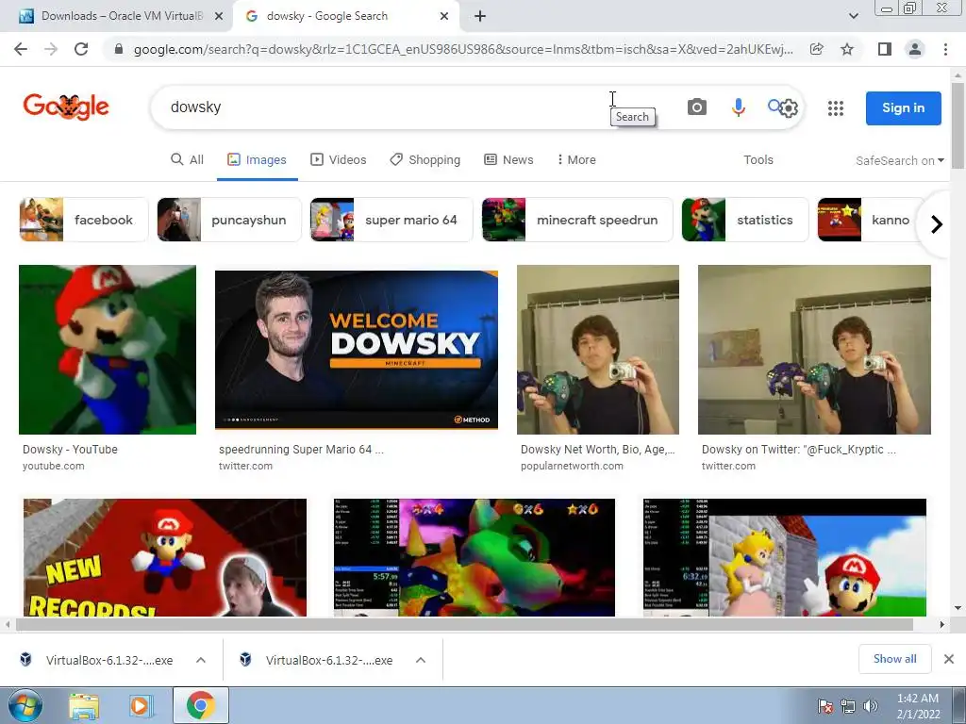
Task: Select the Images search tab
Action: pos(257,160)
